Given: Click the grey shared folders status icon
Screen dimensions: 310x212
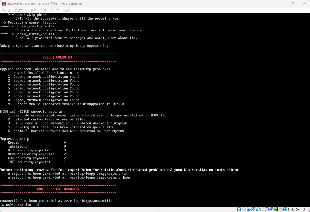Looking at the screenshot, I should click(x=262, y=209).
